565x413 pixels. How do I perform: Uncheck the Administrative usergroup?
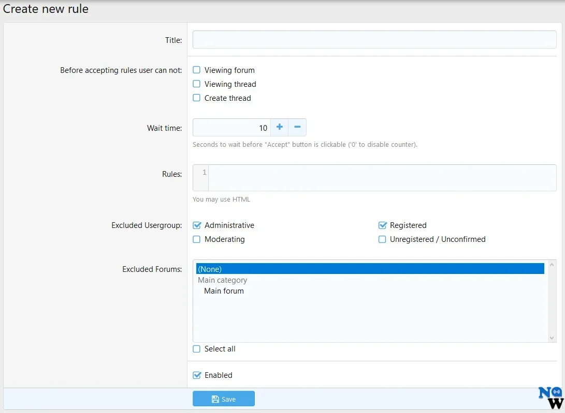(x=197, y=225)
